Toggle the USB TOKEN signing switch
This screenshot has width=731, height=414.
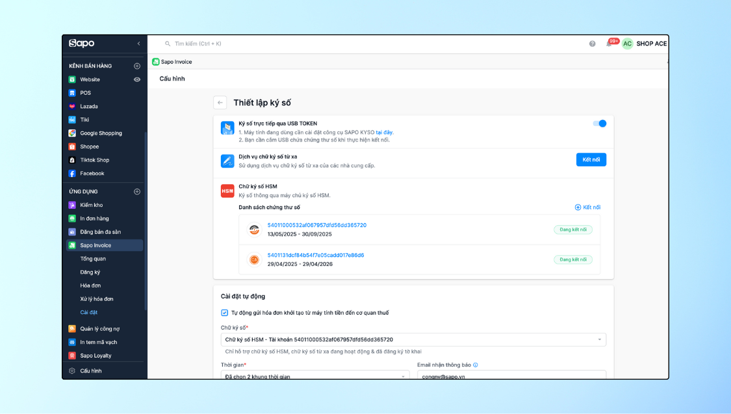pos(599,123)
